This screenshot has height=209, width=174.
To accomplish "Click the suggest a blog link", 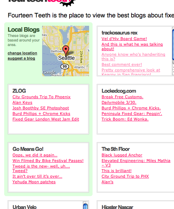I will [21, 59].
